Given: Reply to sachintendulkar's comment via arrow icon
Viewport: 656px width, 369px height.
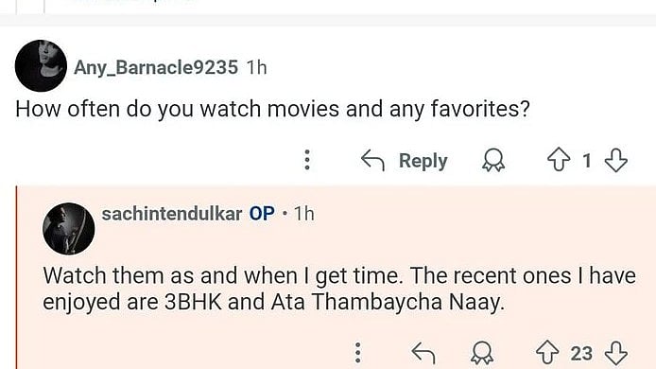Looking at the screenshot, I should pyautogui.click(x=423, y=353).
